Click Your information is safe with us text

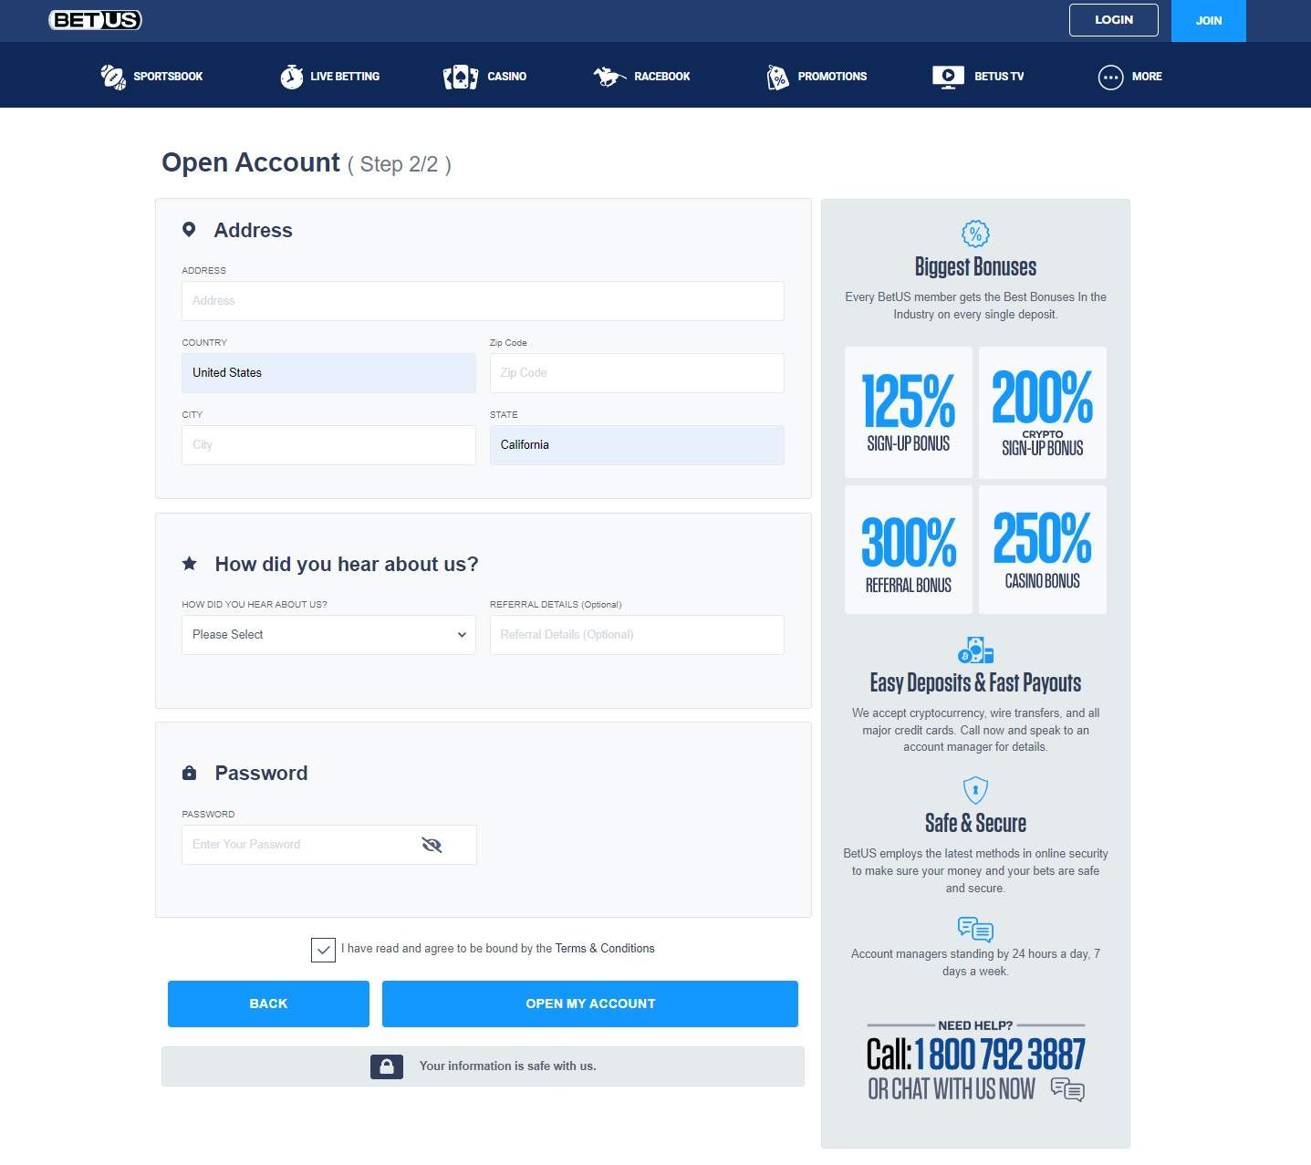(x=507, y=1066)
